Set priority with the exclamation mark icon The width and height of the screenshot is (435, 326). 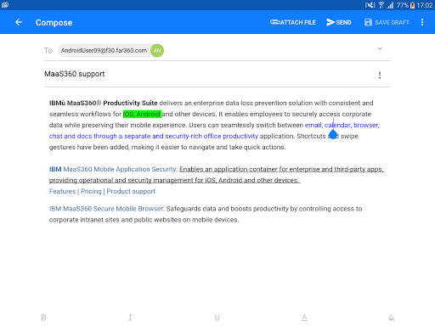click(380, 75)
